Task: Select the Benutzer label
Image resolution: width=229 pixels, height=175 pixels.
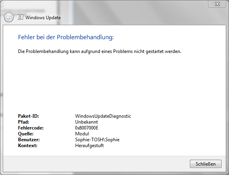Action: 29,140
